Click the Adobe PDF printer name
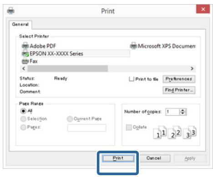Screen dimensions: 213x177 tap(43, 46)
